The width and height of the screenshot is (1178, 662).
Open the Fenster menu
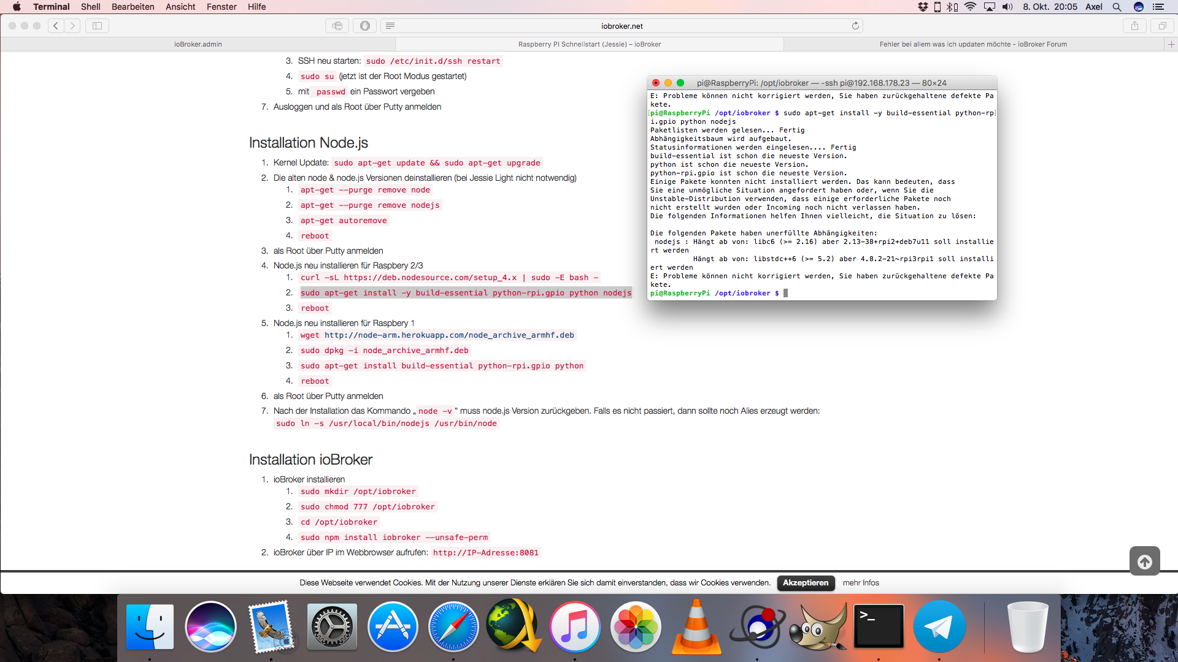tap(221, 7)
